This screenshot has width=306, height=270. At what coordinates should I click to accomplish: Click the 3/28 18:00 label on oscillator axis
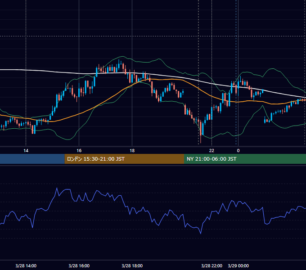coord(132,265)
